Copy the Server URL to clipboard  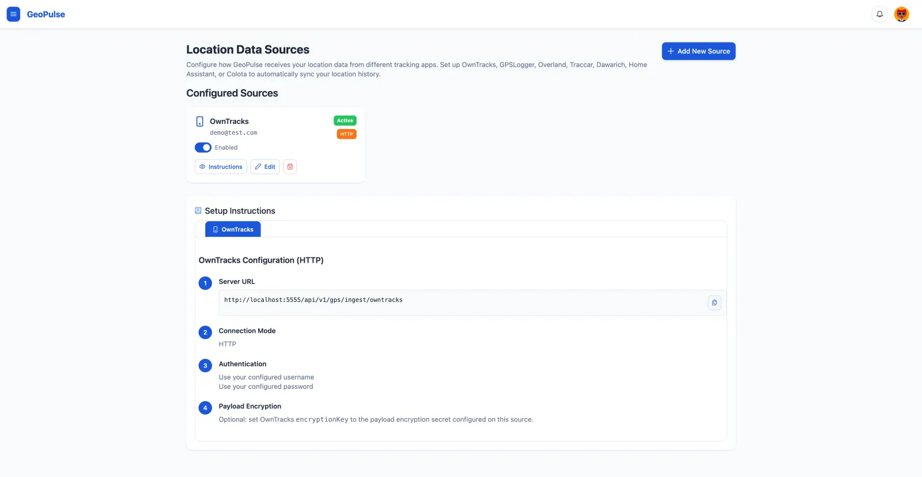pos(715,302)
